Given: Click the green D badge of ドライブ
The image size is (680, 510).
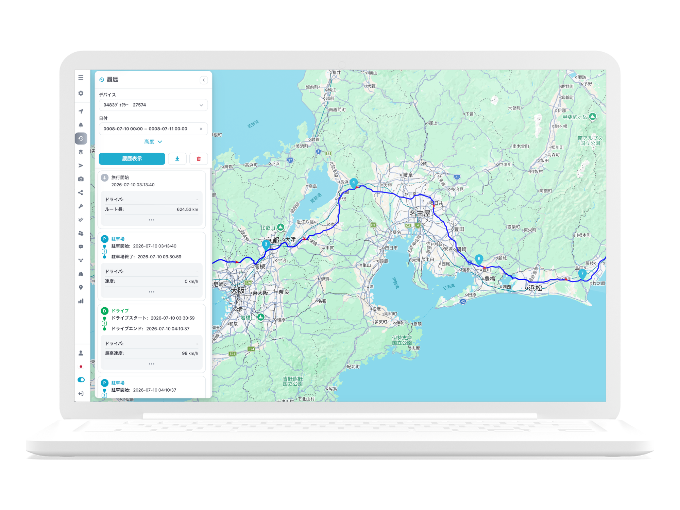Looking at the screenshot, I should click(105, 311).
